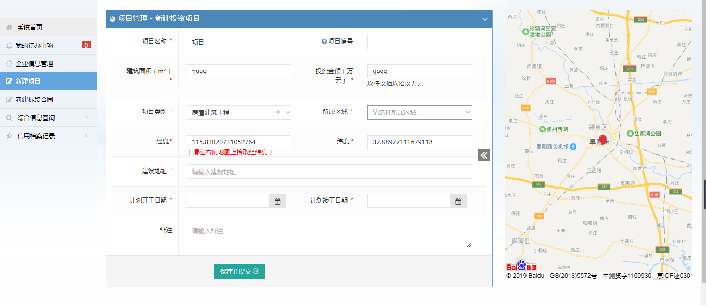Collapse the 项目管理 panel header chevron
The image size is (706, 305).
point(485,19)
